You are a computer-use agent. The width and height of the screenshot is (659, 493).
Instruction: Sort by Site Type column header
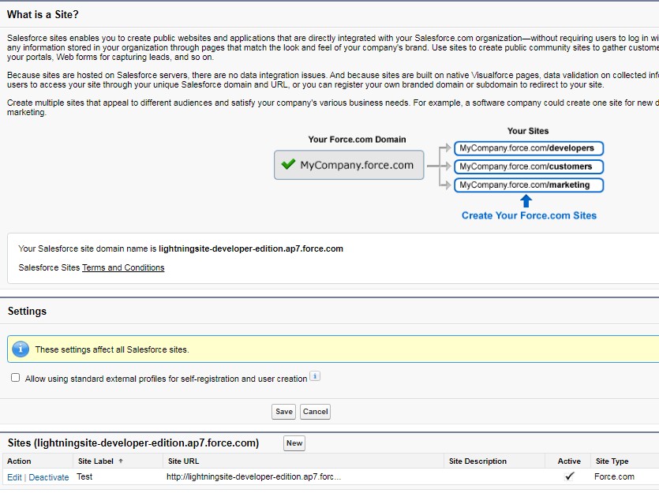coord(612,461)
